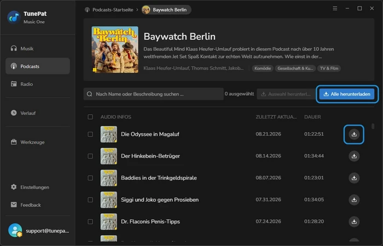Click the Baywatch Berlin podcast heading

point(179,37)
